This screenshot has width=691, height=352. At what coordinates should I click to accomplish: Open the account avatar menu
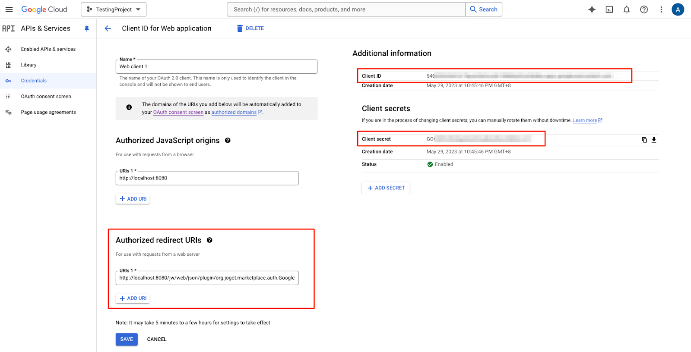click(678, 9)
